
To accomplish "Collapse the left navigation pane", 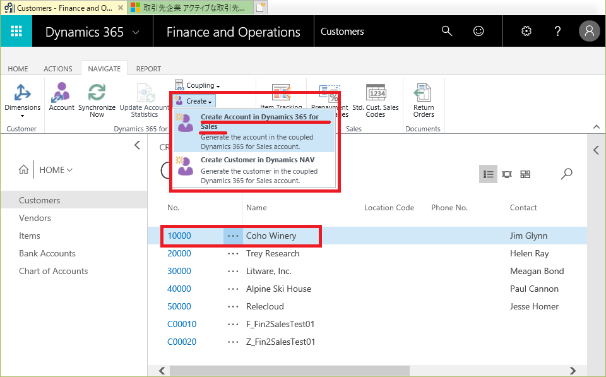I will point(137,145).
